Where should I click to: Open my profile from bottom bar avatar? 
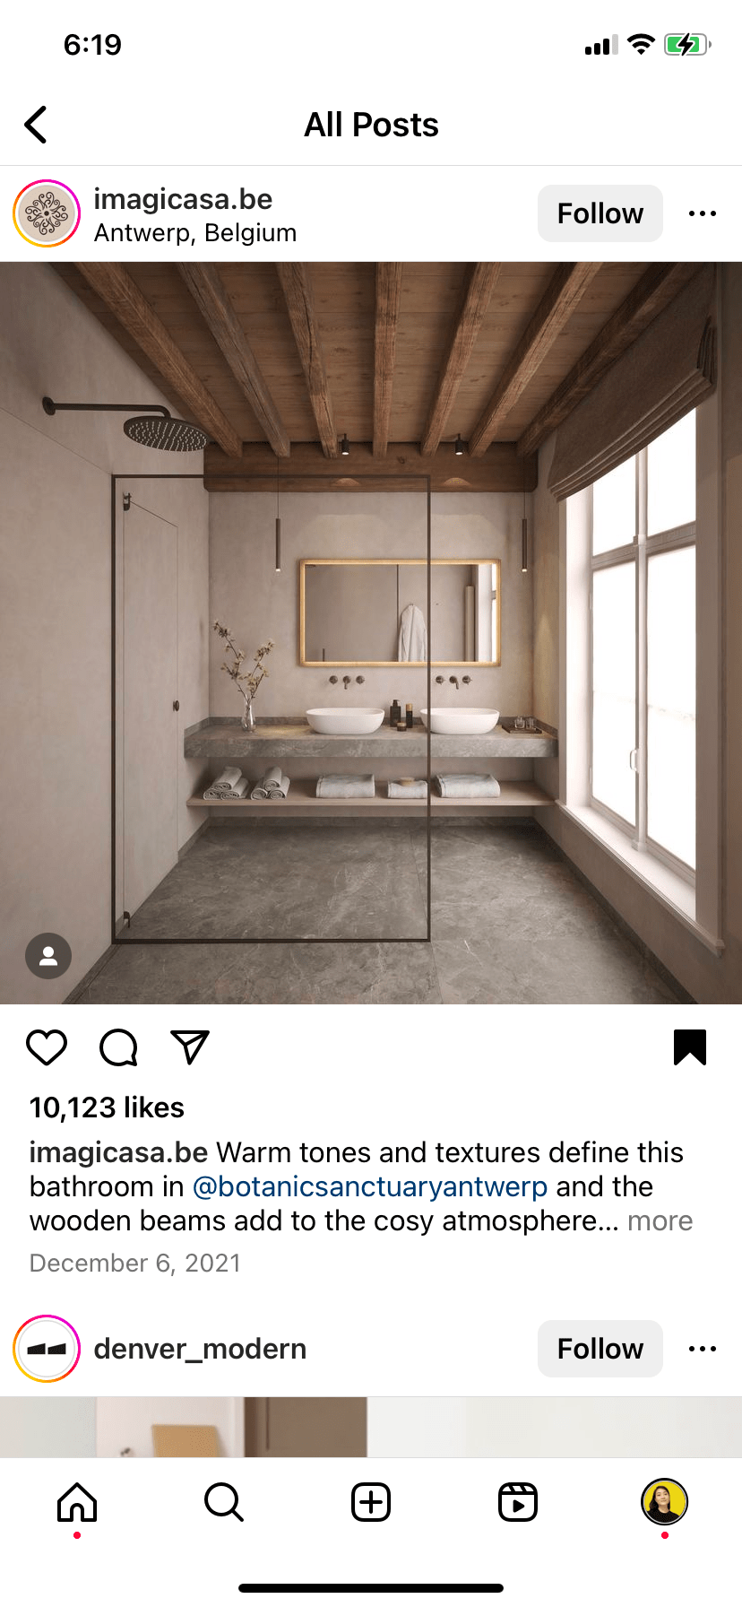coord(664,1502)
